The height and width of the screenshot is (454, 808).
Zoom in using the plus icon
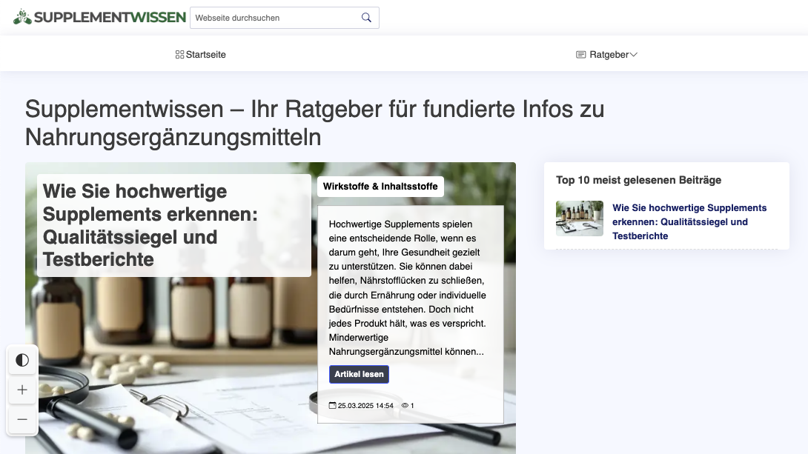pos(22,390)
